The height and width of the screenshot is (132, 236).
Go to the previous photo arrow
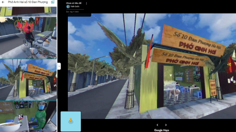[x=157, y=125]
